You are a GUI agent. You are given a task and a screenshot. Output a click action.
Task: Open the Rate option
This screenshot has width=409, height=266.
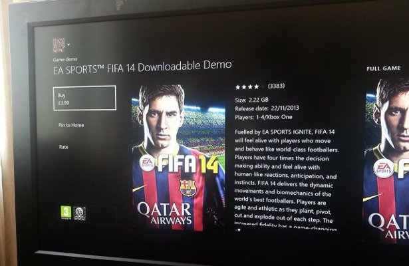[x=63, y=147]
